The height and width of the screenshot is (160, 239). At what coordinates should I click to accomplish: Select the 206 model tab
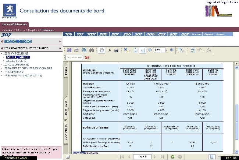pyautogui.click(x=103, y=34)
